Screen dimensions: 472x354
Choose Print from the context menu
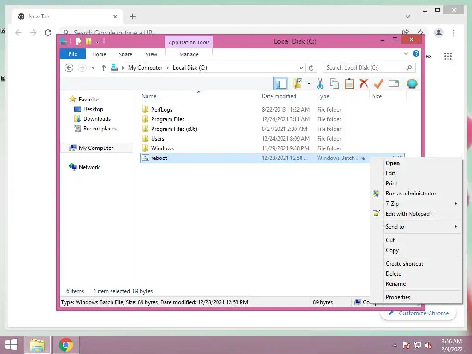pyautogui.click(x=416, y=183)
